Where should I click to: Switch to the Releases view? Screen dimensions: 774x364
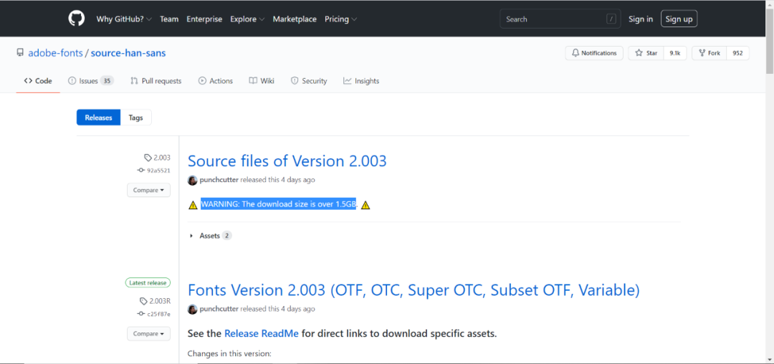98,118
